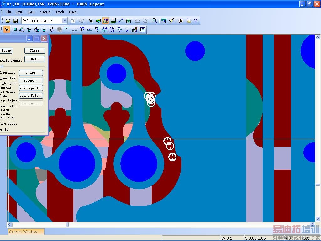This screenshot has height=241, width=321.
Task: Click the Undo arrow icon
Action: (x=137, y=21)
